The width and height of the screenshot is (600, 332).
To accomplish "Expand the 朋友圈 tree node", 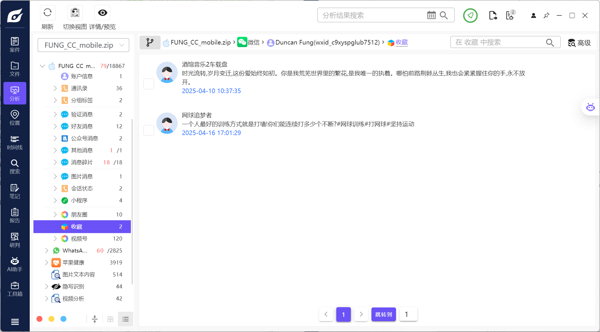I will coord(55,214).
